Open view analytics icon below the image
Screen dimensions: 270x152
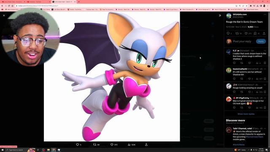129,144
